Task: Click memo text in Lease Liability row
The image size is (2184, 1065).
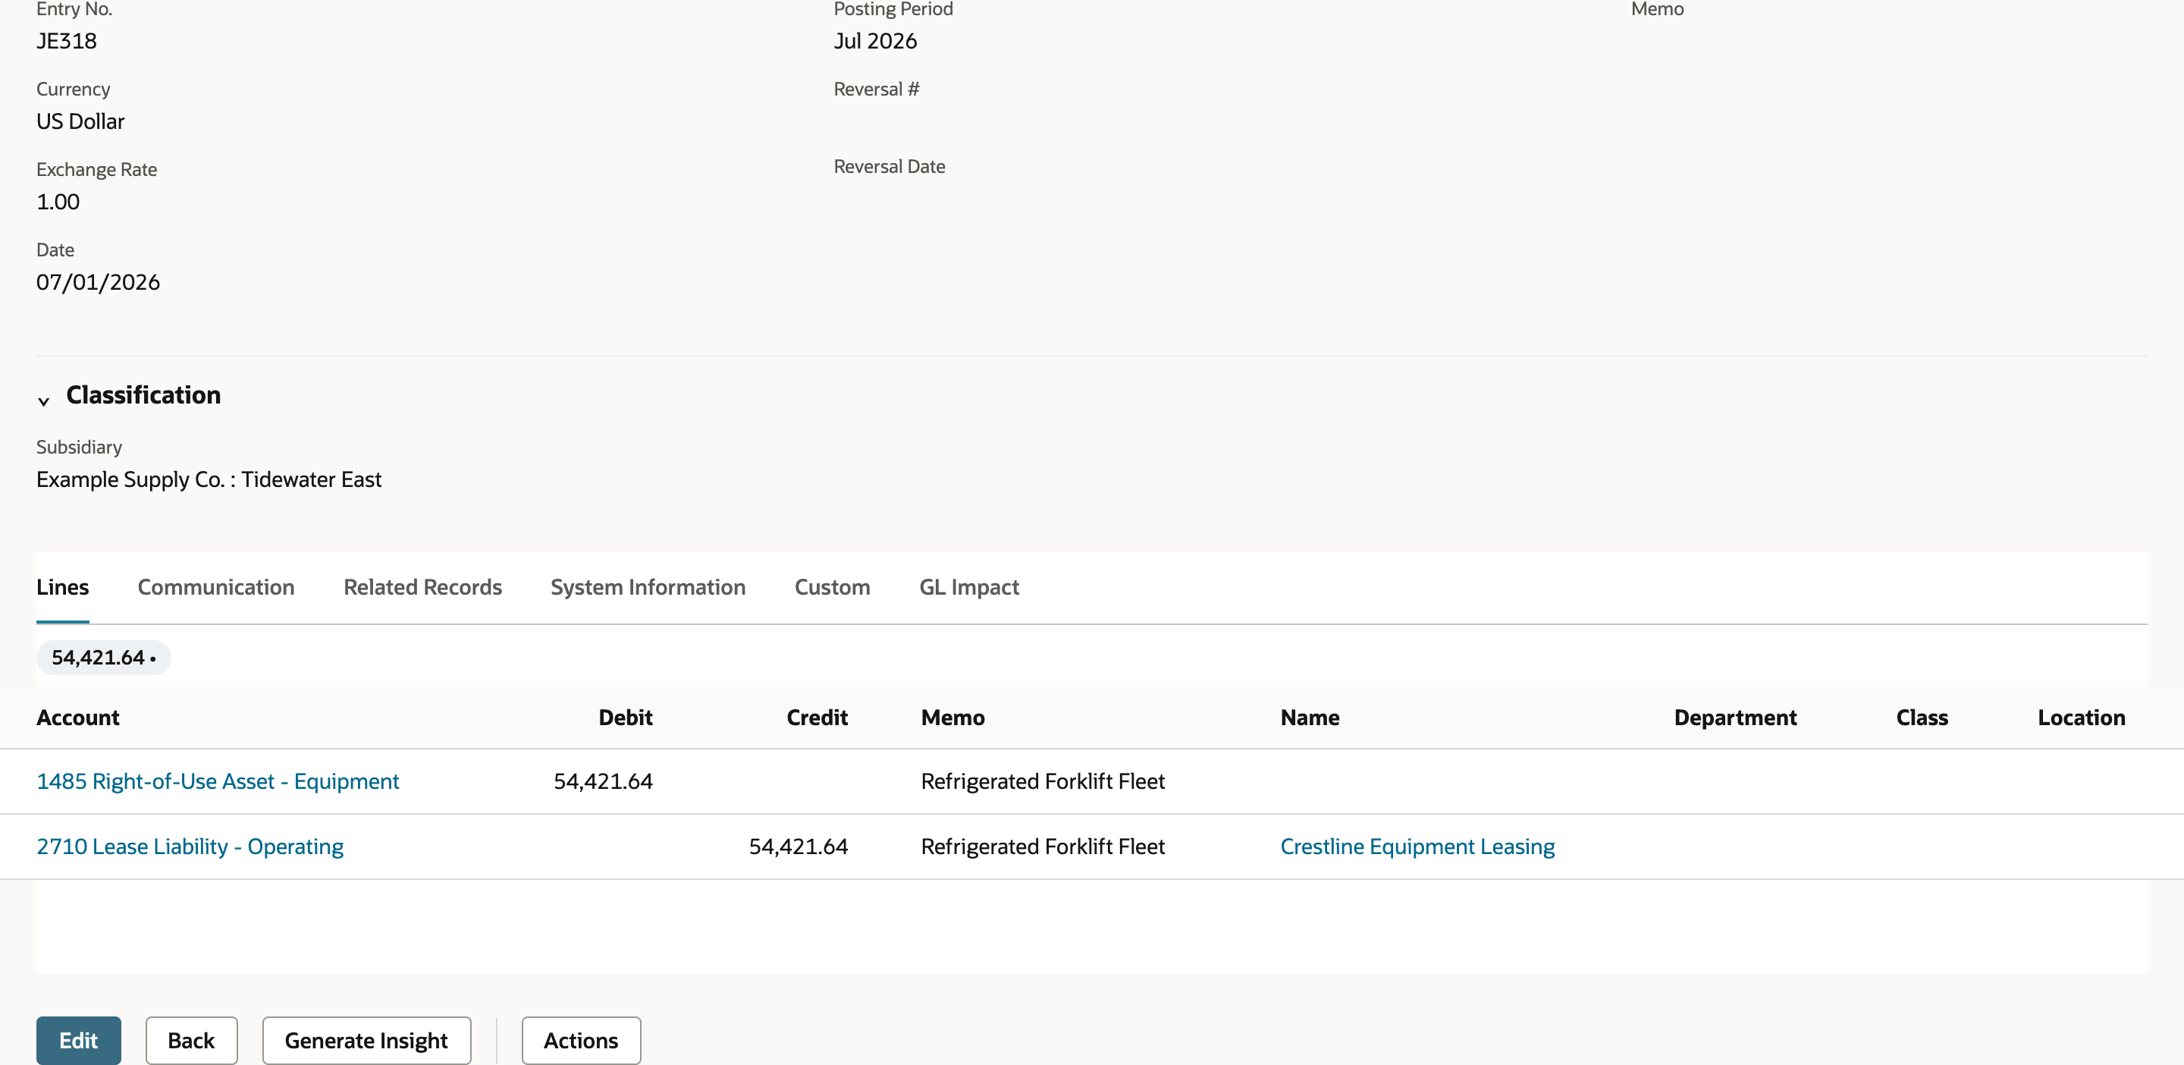Action: pyautogui.click(x=1043, y=847)
